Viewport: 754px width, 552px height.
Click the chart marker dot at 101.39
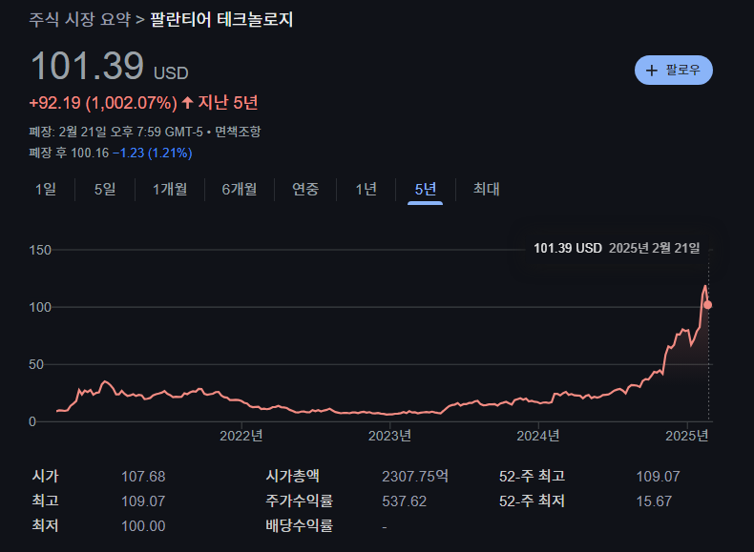(708, 305)
